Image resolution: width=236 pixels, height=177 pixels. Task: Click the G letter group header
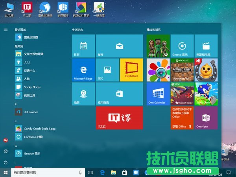coord(16,146)
